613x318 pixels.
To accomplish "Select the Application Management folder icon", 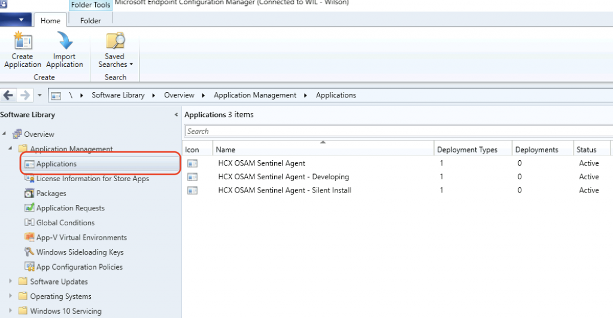I will 23,149.
